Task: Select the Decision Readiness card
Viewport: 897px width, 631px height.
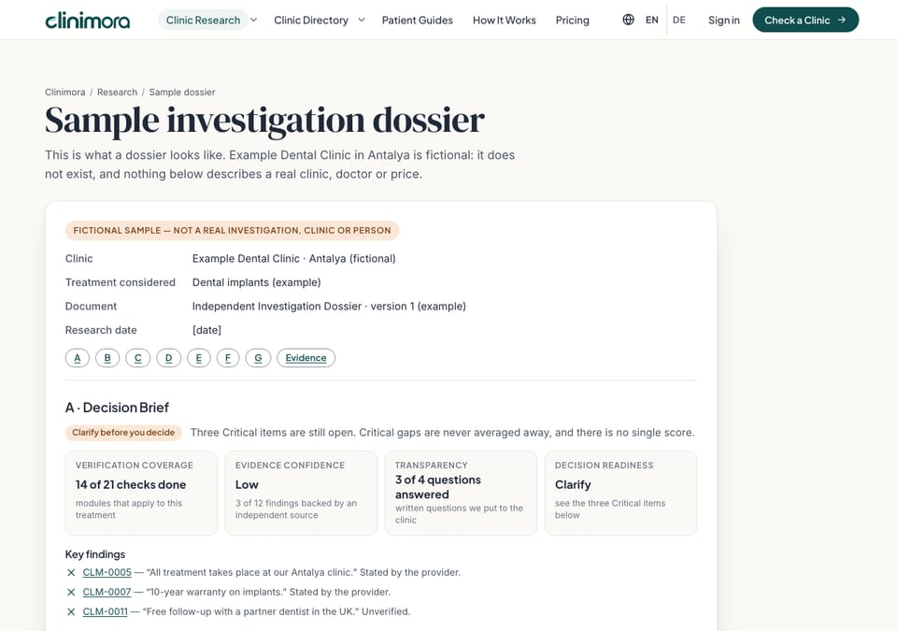Action: (x=620, y=493)
